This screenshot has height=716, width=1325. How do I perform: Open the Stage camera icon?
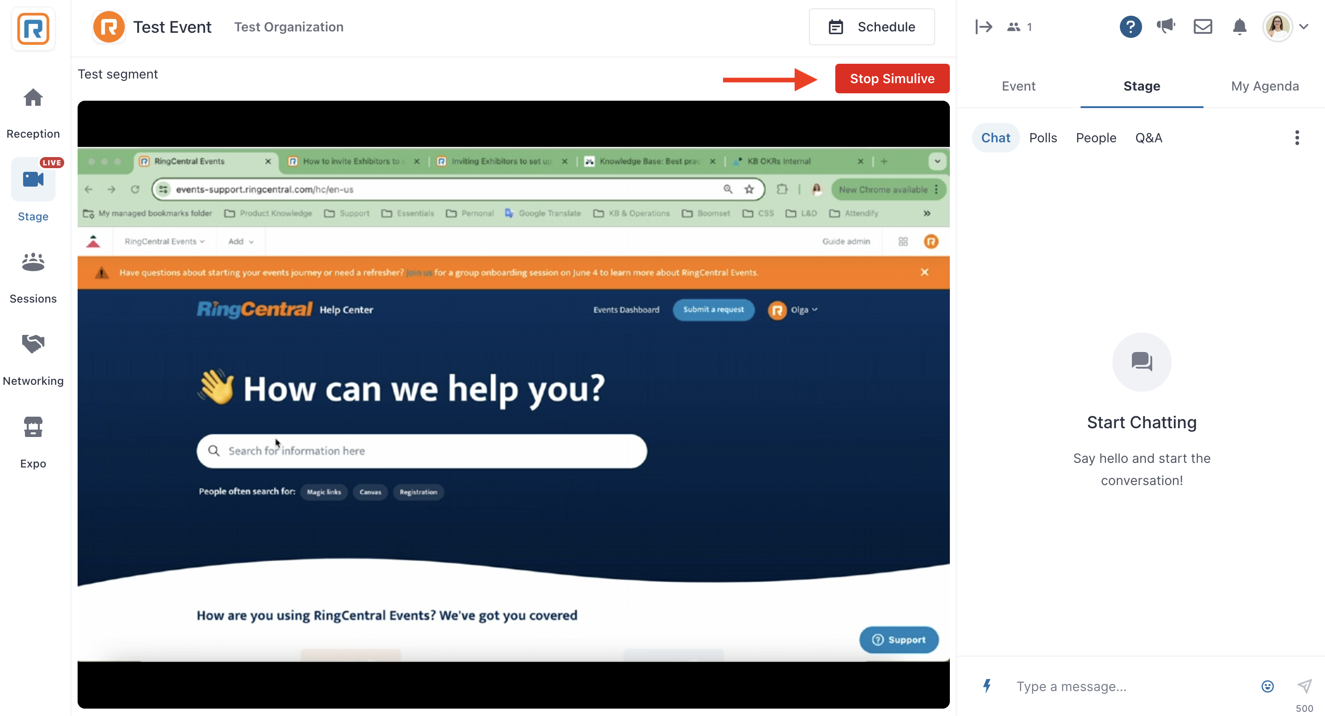pos(33,179)
